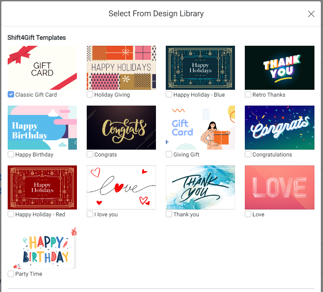Select the Retro Thanks checkbox

point(248,94)
